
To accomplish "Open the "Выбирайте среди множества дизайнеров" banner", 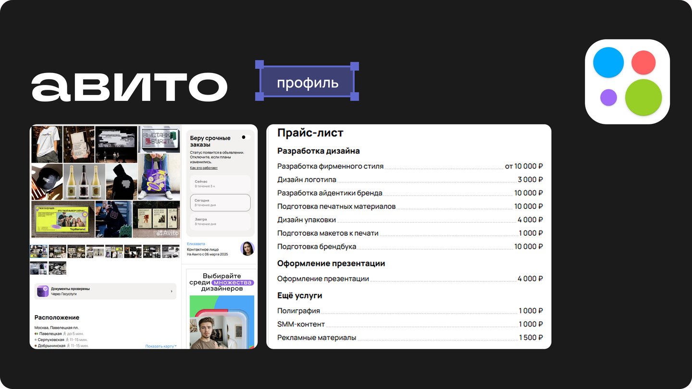I will 222,308.
